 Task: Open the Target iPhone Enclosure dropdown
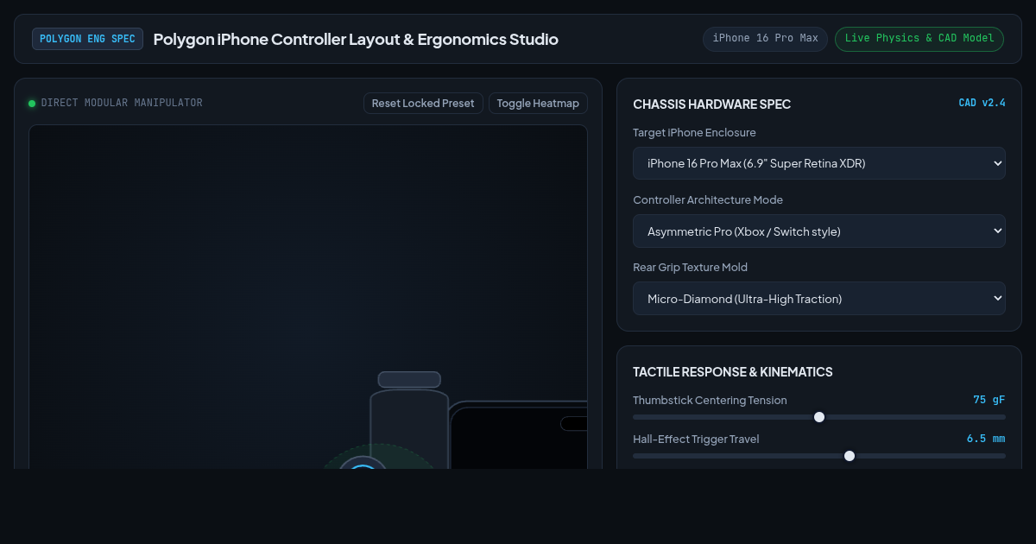[819, 163]
